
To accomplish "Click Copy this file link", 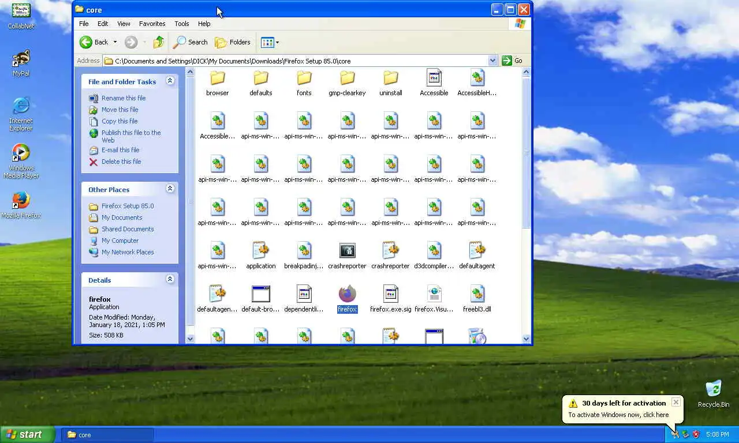I will pyautogui.click(x=120, y=121).
